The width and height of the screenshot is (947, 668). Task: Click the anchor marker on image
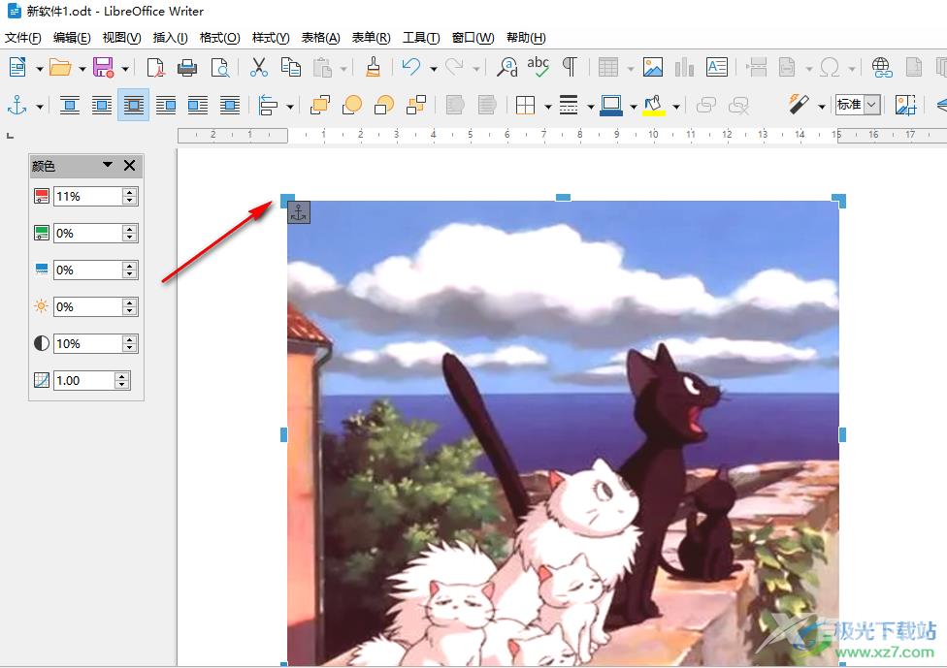click(x=299, y=212)
